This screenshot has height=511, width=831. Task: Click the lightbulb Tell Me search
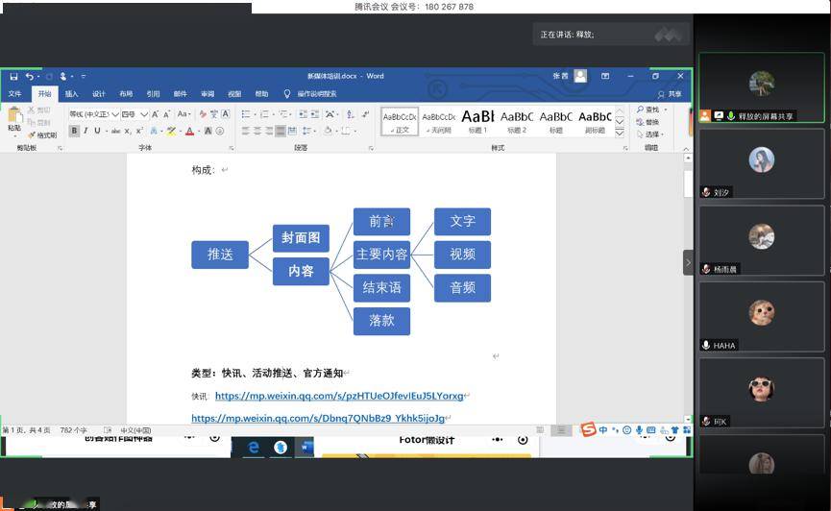(x=286, y=94)
